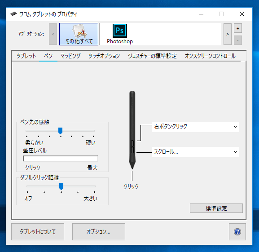Click the 大きい label
The image size is (259, 252).
pos(90,199)
